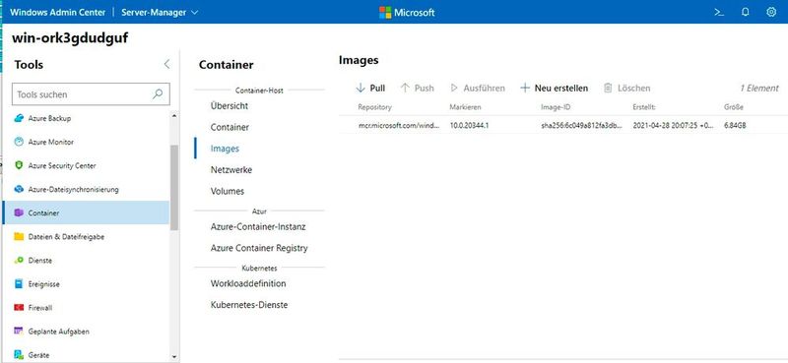Click the Microsoft logo
This screenshot has width=788, height=363.
point(407,13)
